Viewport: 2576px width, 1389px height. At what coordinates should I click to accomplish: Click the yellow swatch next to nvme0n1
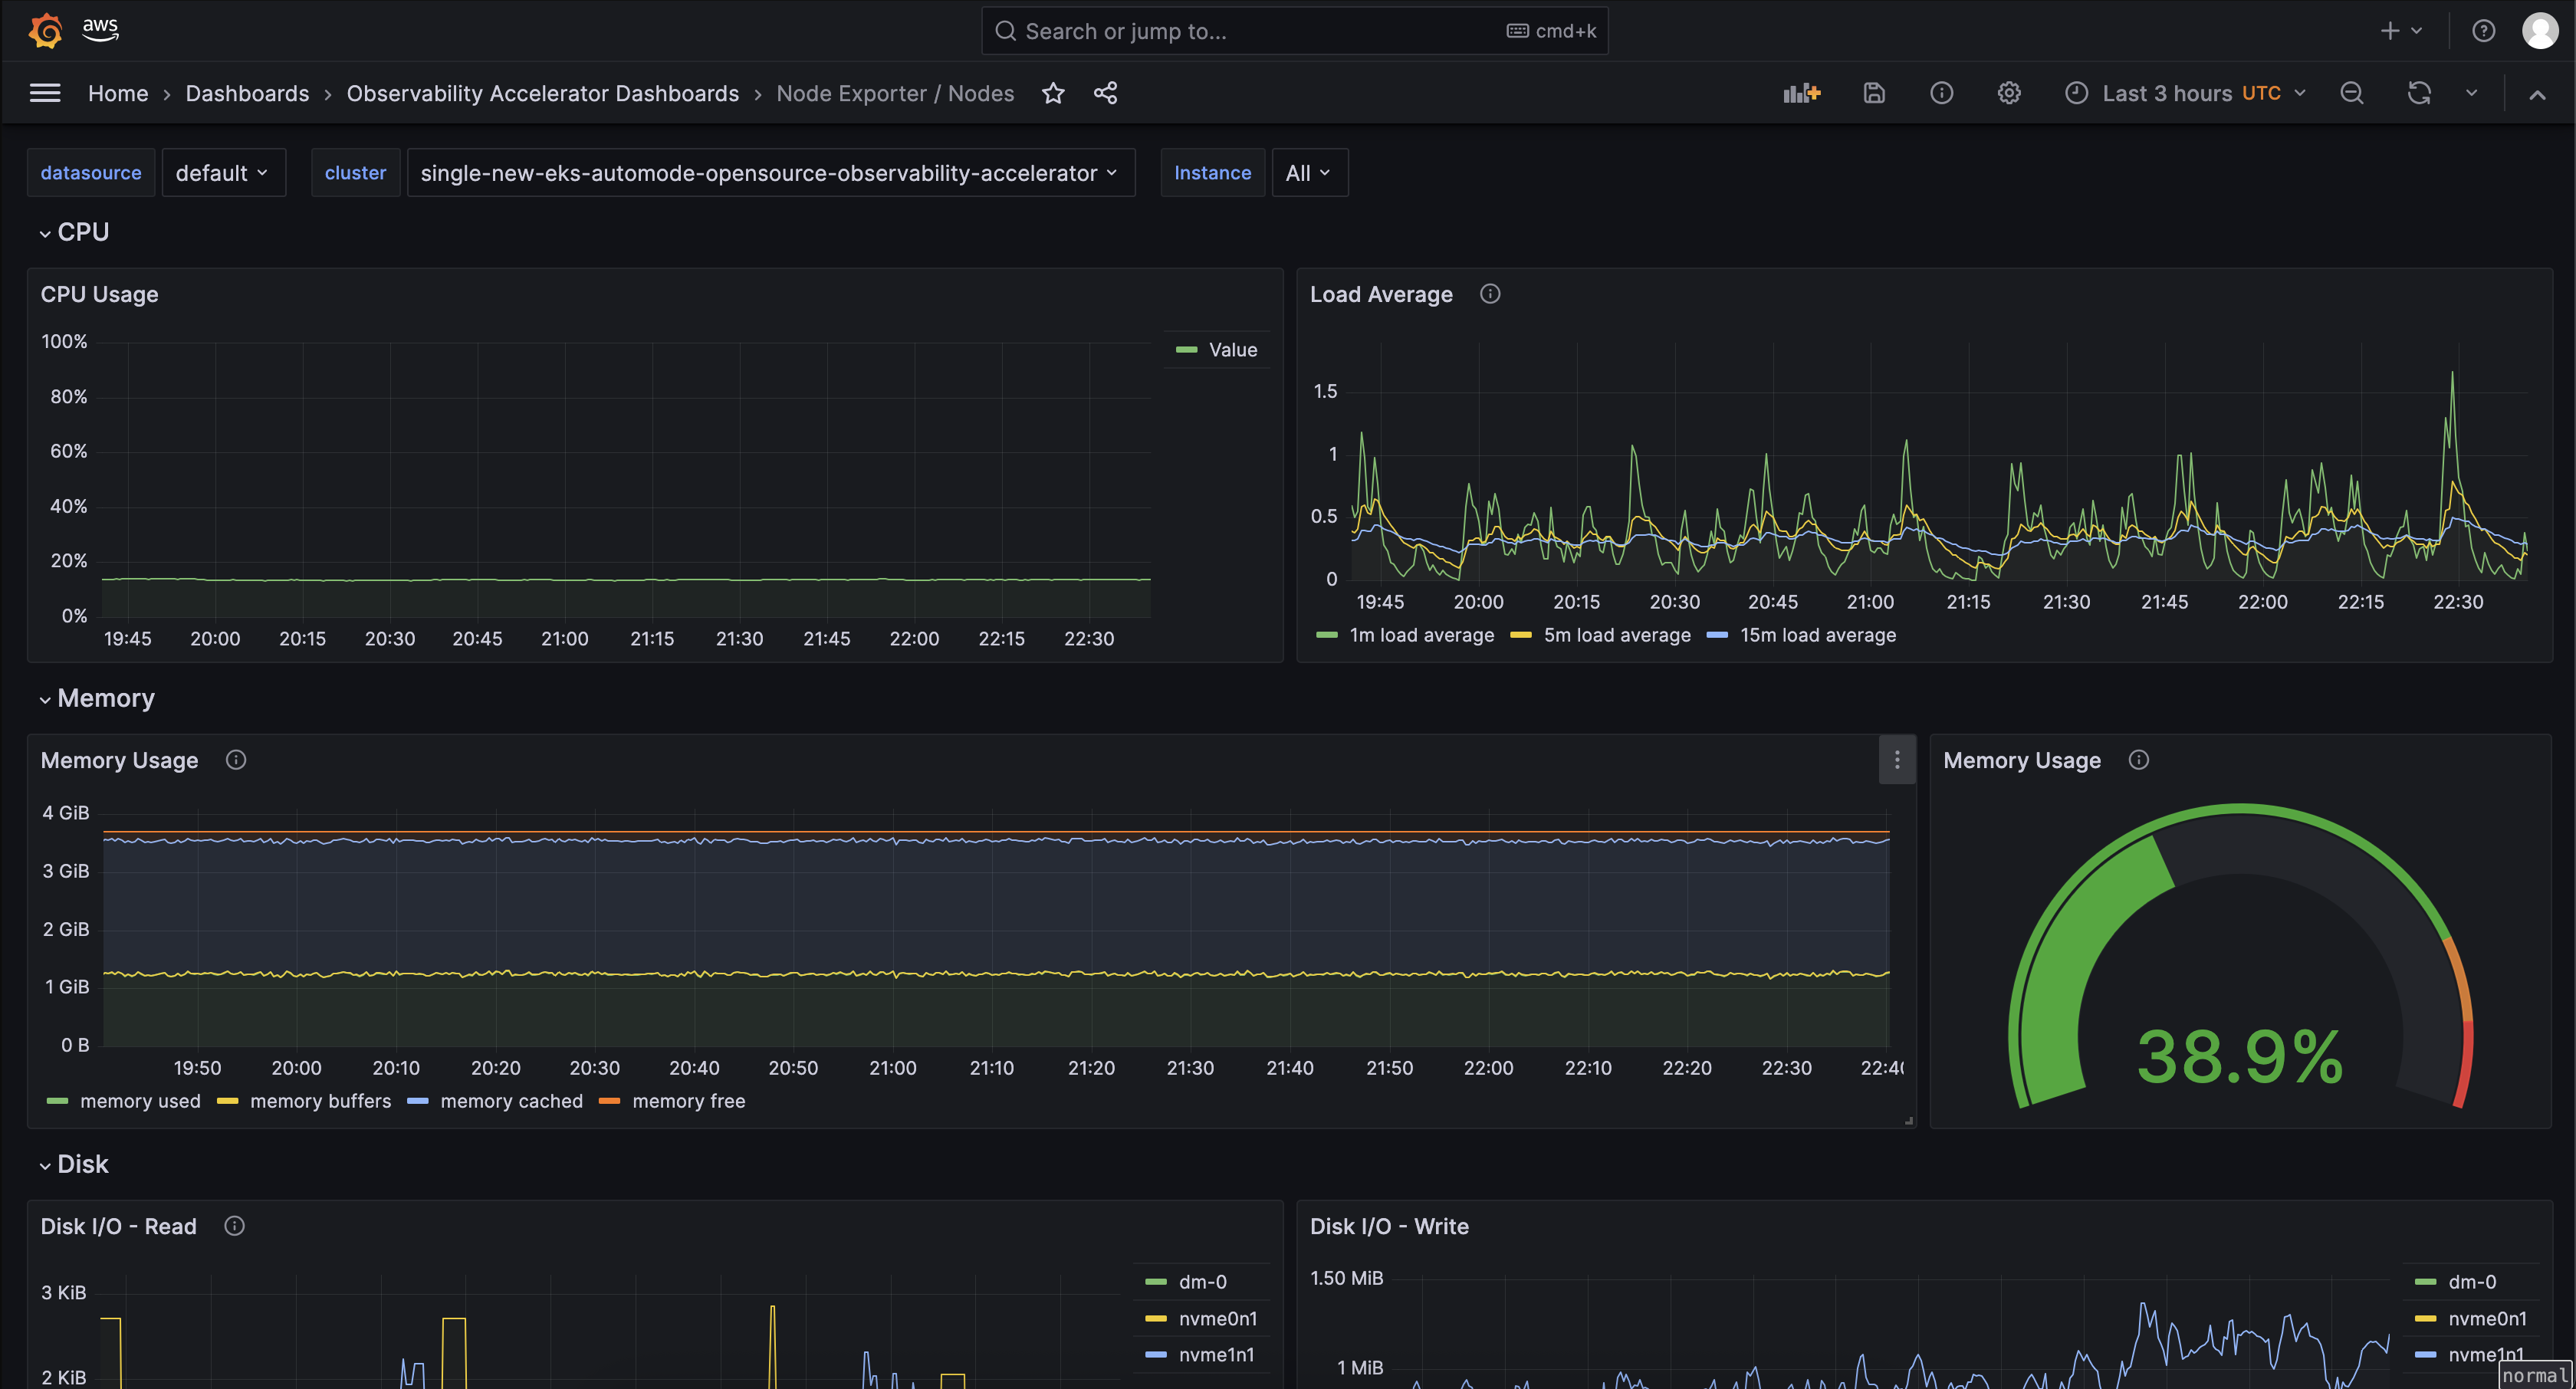click(1155, 1318)
